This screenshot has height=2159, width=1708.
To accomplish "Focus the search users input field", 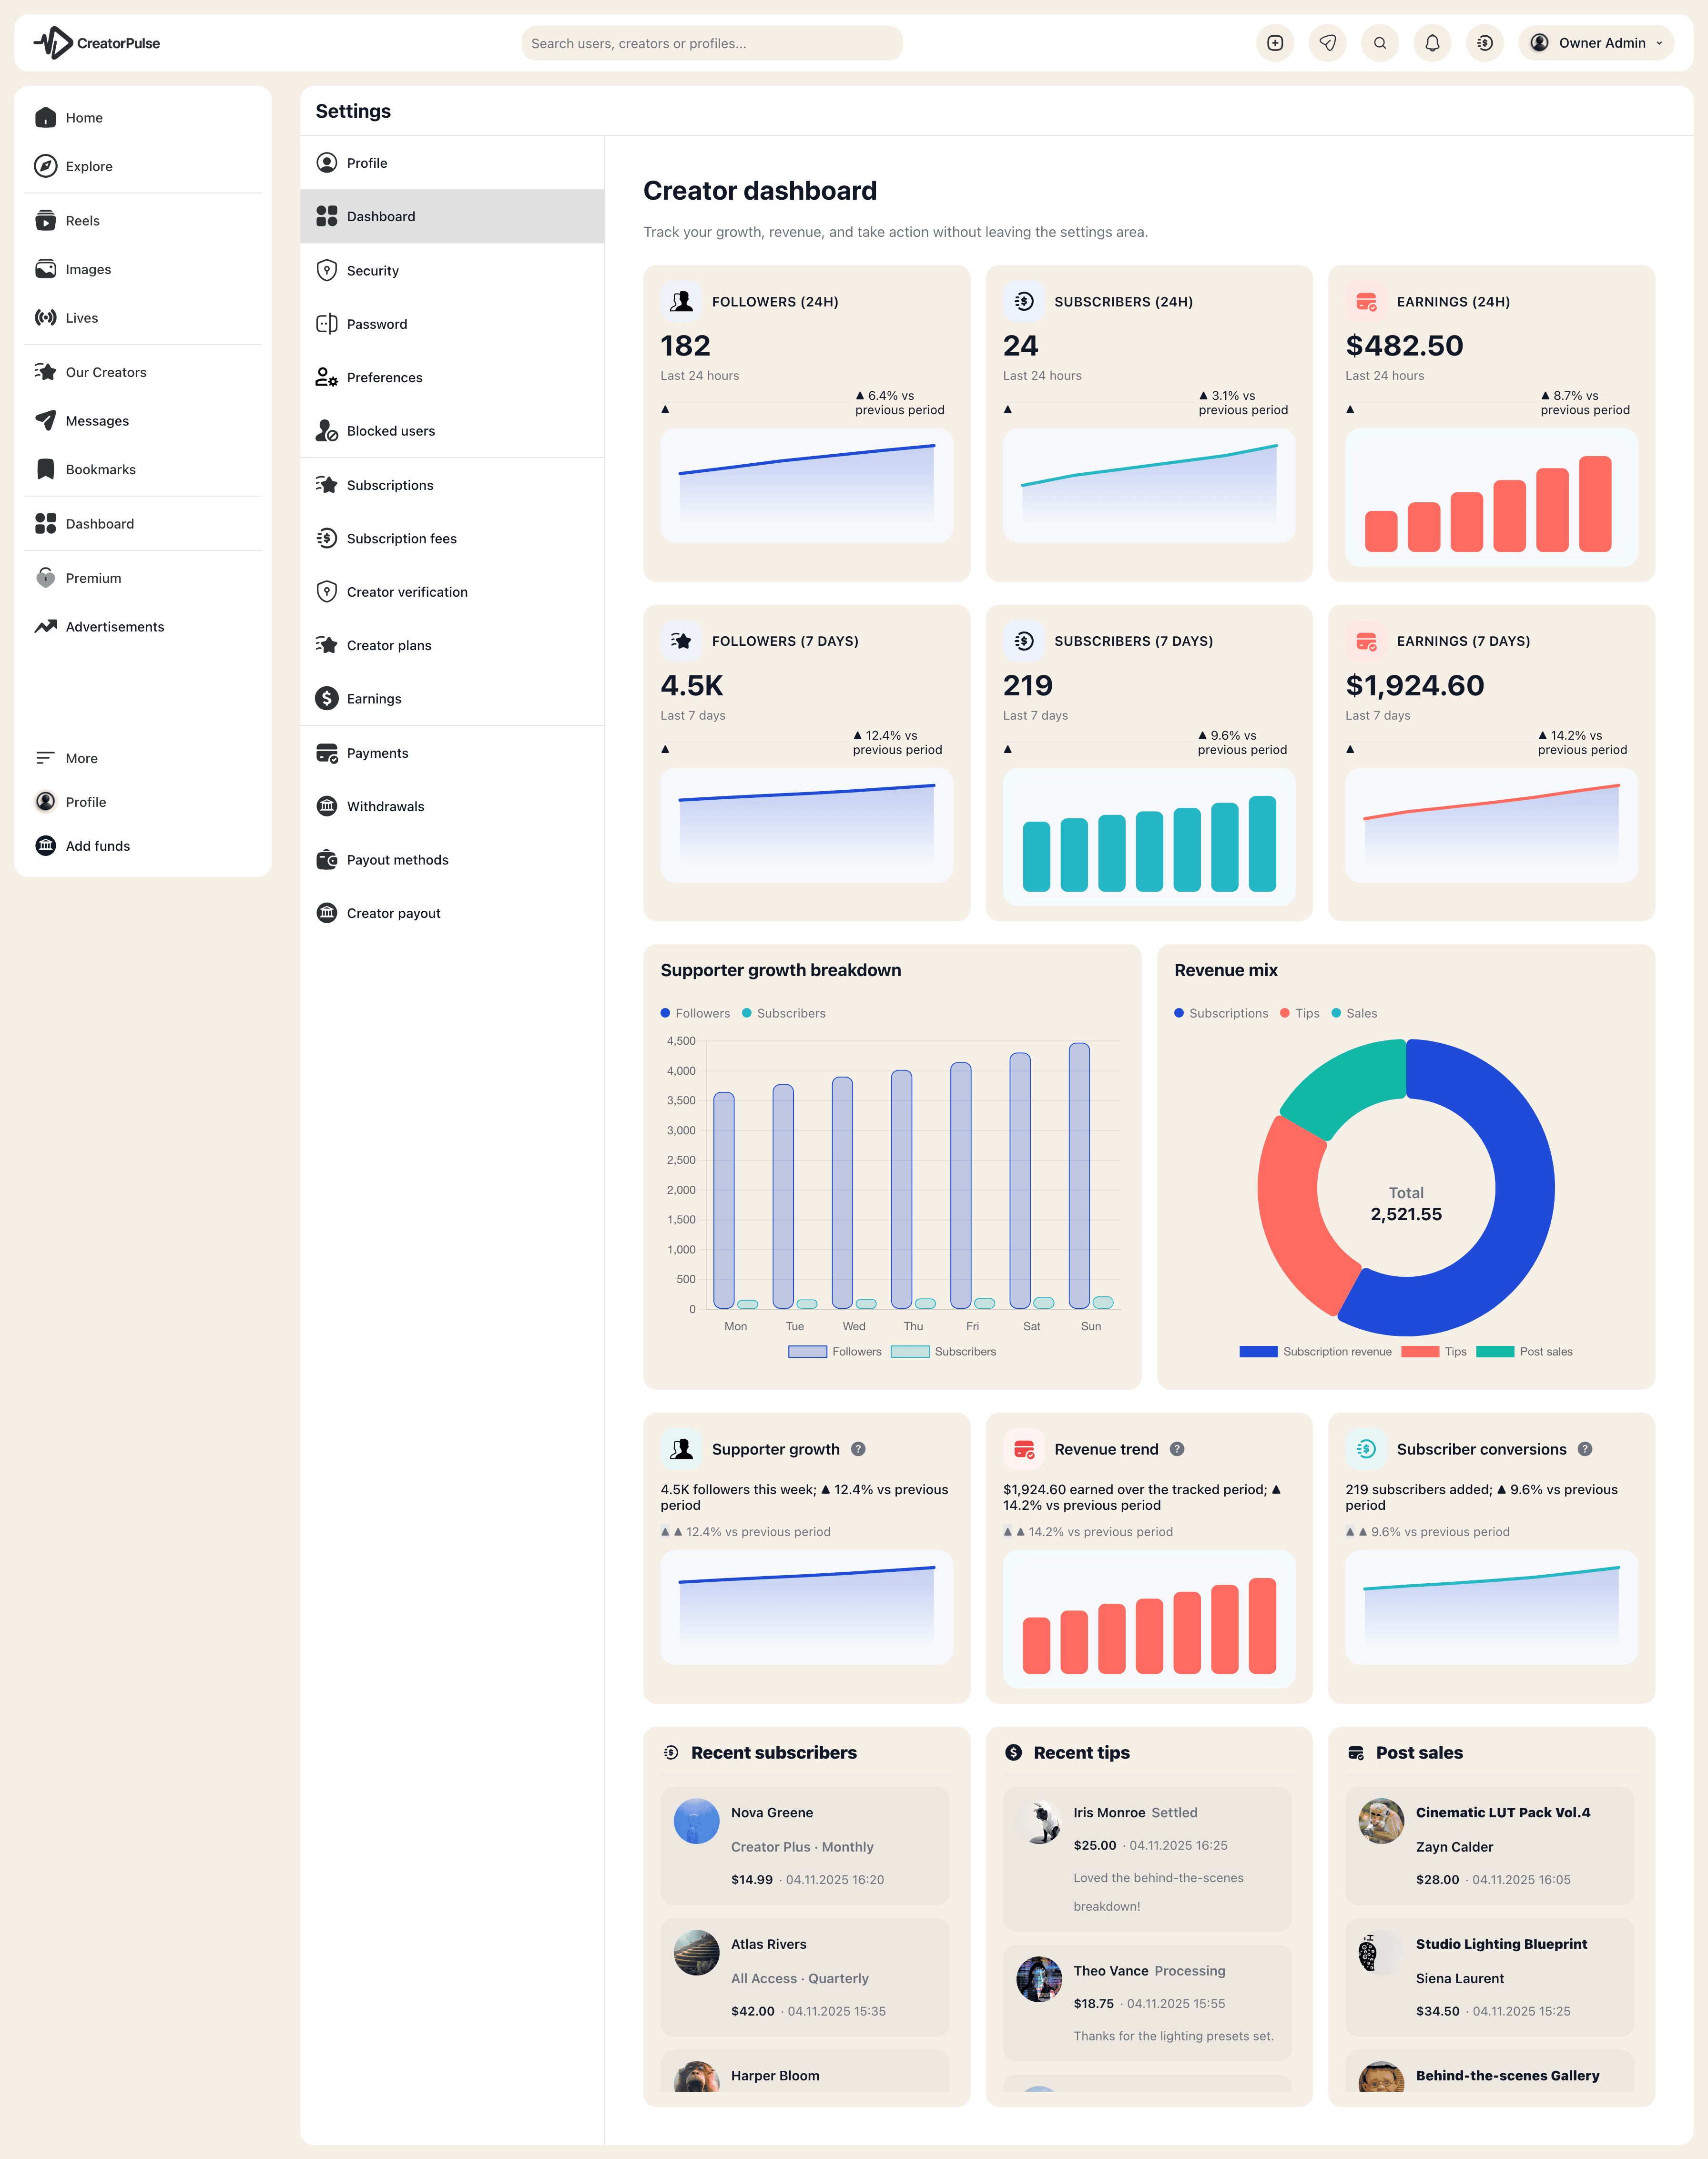I will point(711,43).
